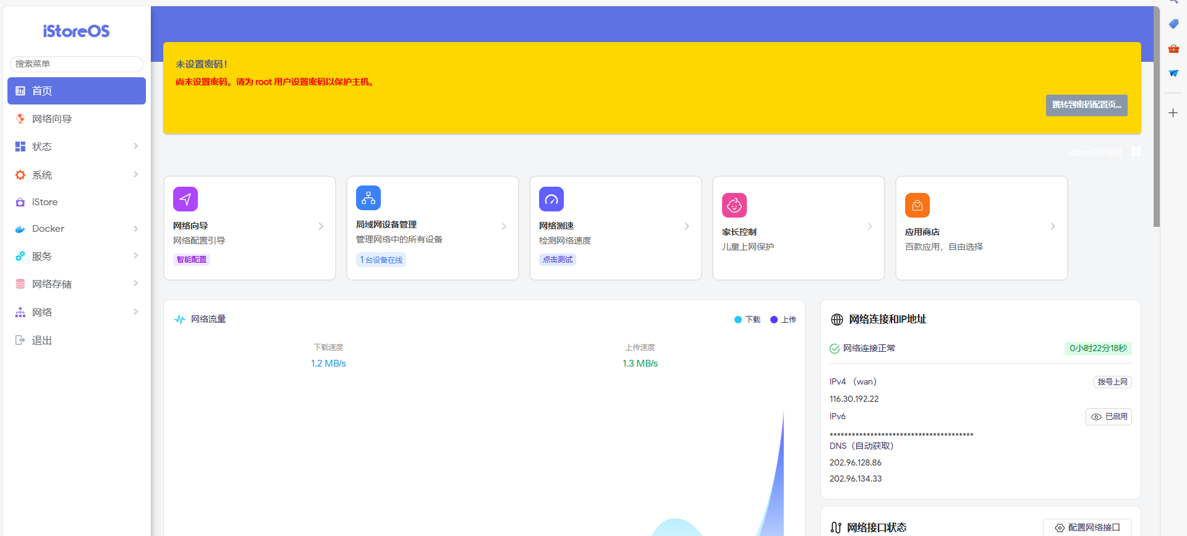The width and height of the screenshot is (1187, 536).
Task: Open the pink Parental Control icon
Action: [734, 205]
